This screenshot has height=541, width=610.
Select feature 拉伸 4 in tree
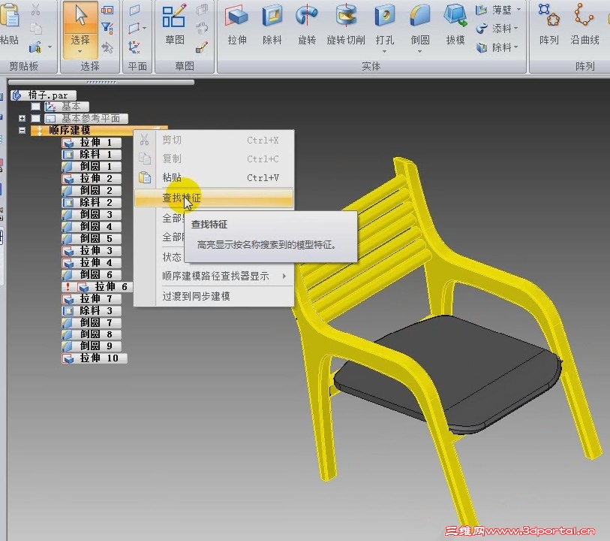[92, 262]
